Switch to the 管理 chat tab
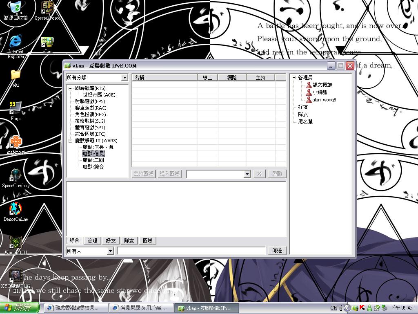This screenshot has width=418, height=314. [x=92, y=240]
